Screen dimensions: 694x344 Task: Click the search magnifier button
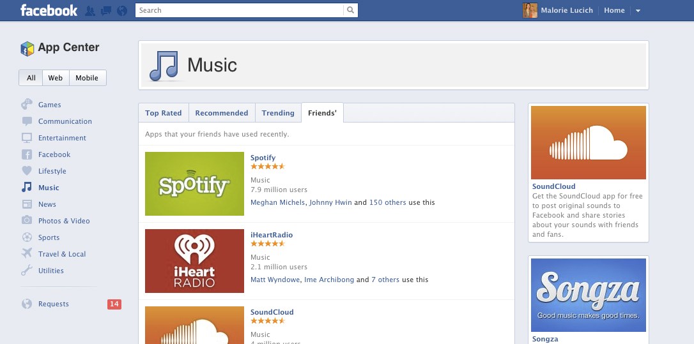(351, 10)
